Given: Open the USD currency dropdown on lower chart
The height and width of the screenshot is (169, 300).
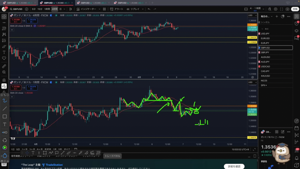Looking at the screenshot, I should click(252, 82).
